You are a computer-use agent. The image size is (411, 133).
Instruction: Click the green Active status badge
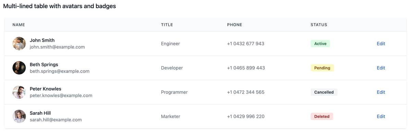(x=320, y=43)
